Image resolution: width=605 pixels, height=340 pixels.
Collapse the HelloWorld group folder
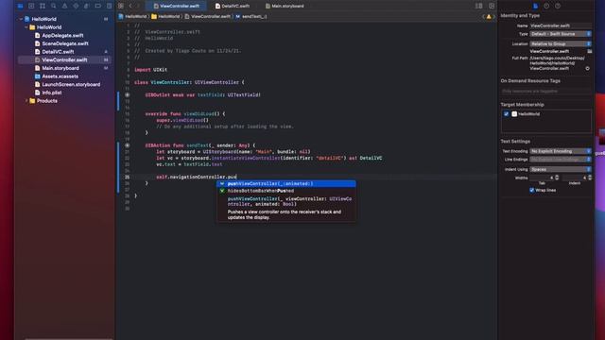pyautogui.click(x=26, y=27)
